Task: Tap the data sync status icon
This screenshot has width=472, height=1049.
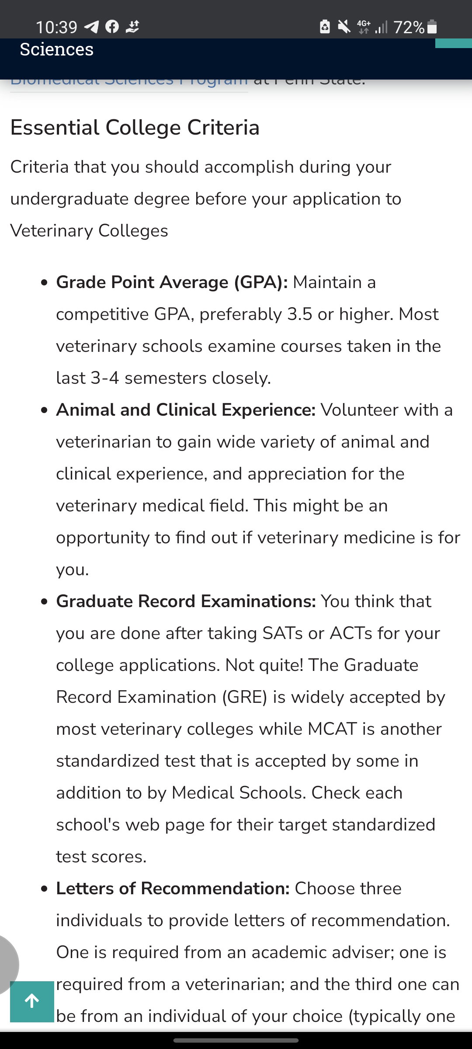Action: [132, 27]
